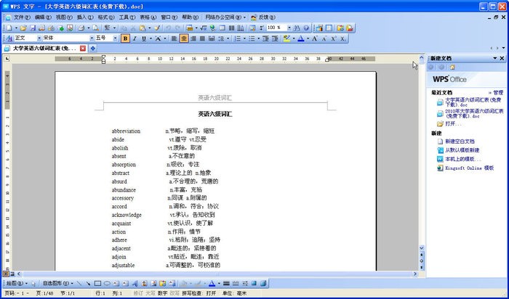Screen dimensions: 509x299
Task: Toggle align right paragraph button
Action: pos(193,38)
